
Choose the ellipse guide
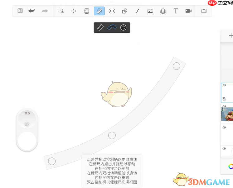click(123, 28)
